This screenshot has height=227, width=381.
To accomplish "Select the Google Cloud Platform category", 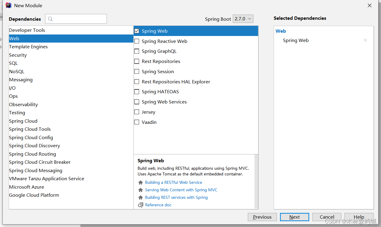I will point(71,195).
